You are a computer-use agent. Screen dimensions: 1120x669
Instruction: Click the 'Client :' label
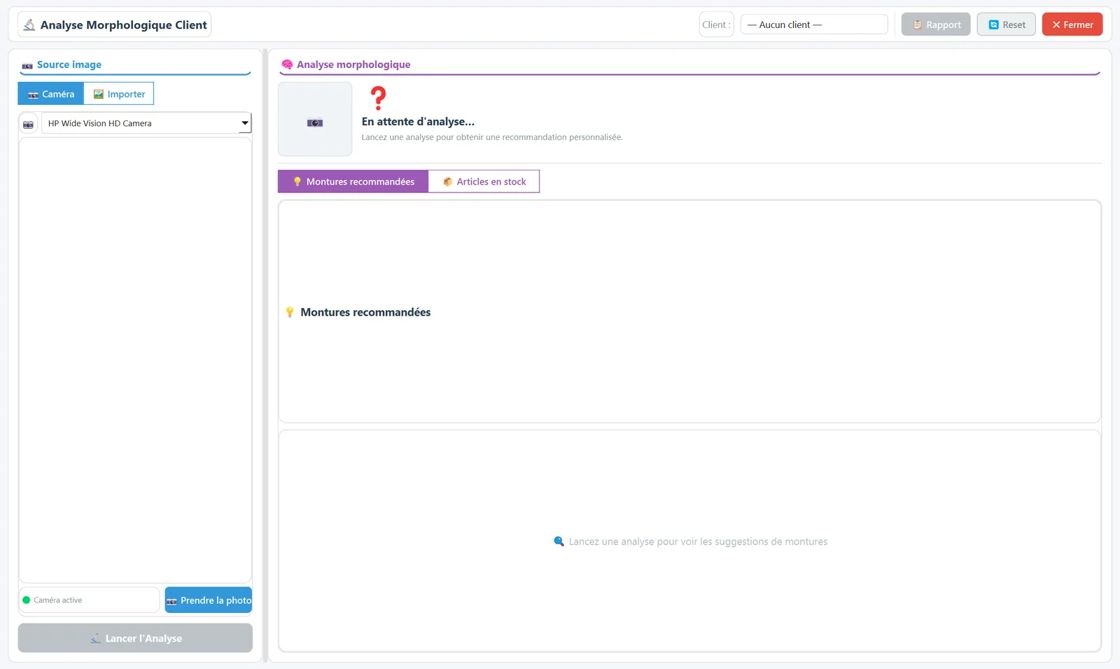(x=716, y=24)
